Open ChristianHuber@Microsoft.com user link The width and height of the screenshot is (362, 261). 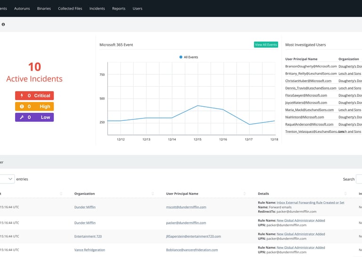click(308, 81)
